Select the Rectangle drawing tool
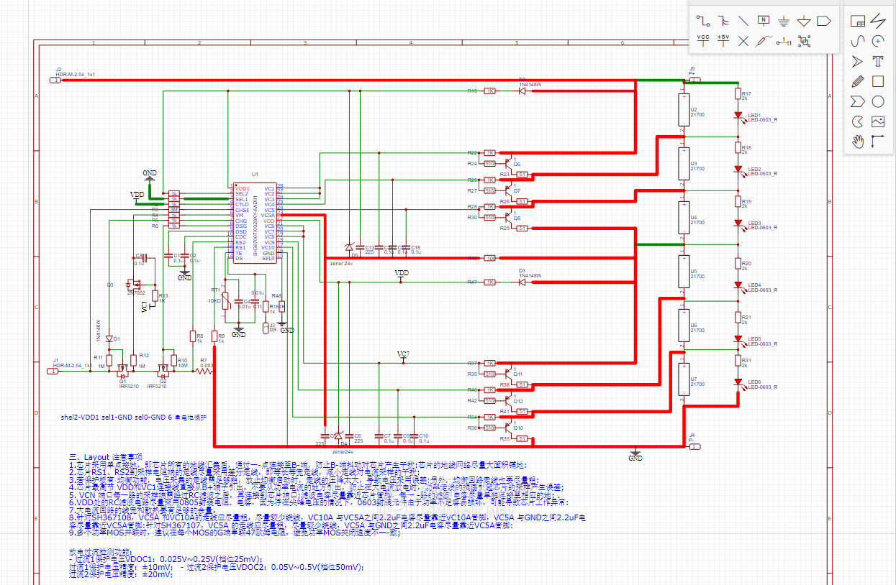Image resolution: width=896 pixels, height=585 pixels. [x=877, y=81]
